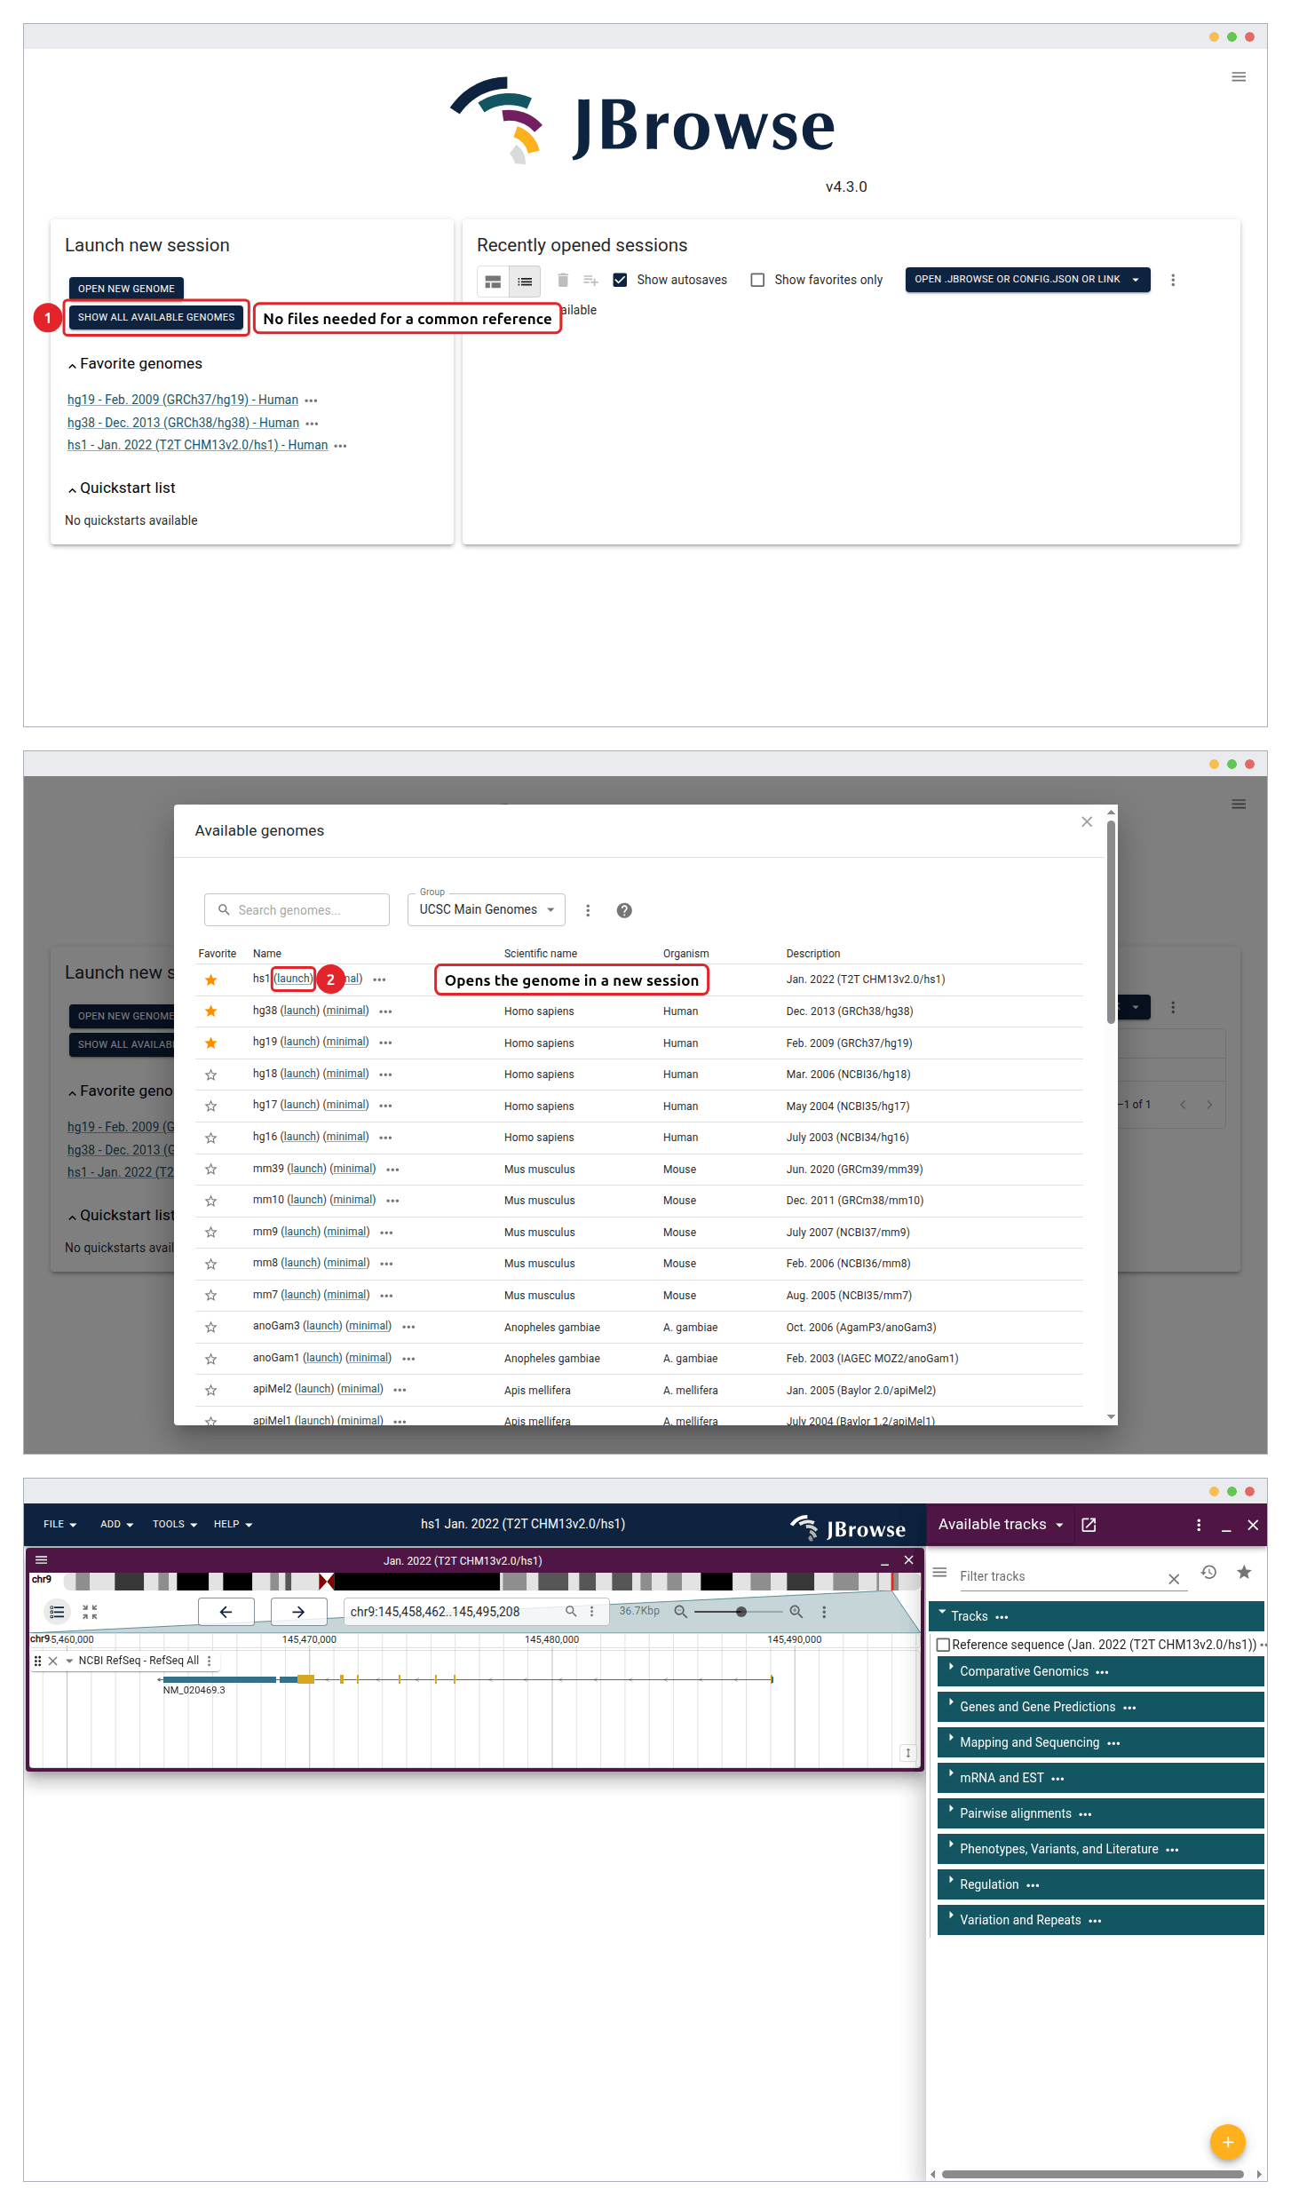Click OPEN NEW GENOME on top screen

126,289
